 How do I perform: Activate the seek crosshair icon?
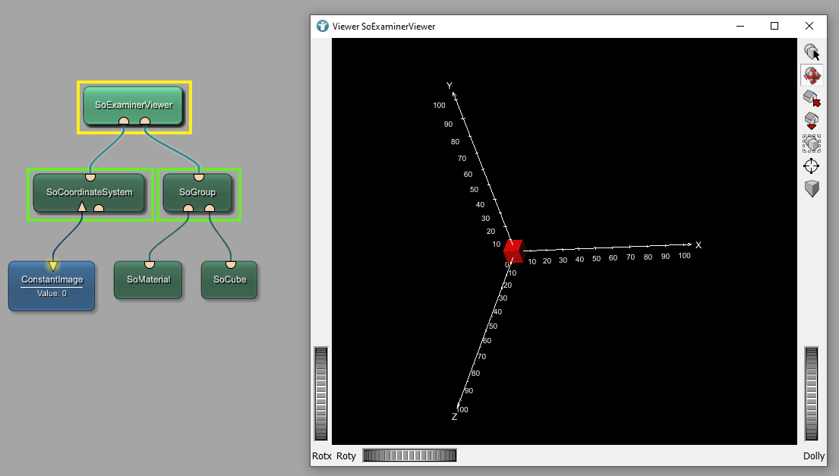click(812, 166)
